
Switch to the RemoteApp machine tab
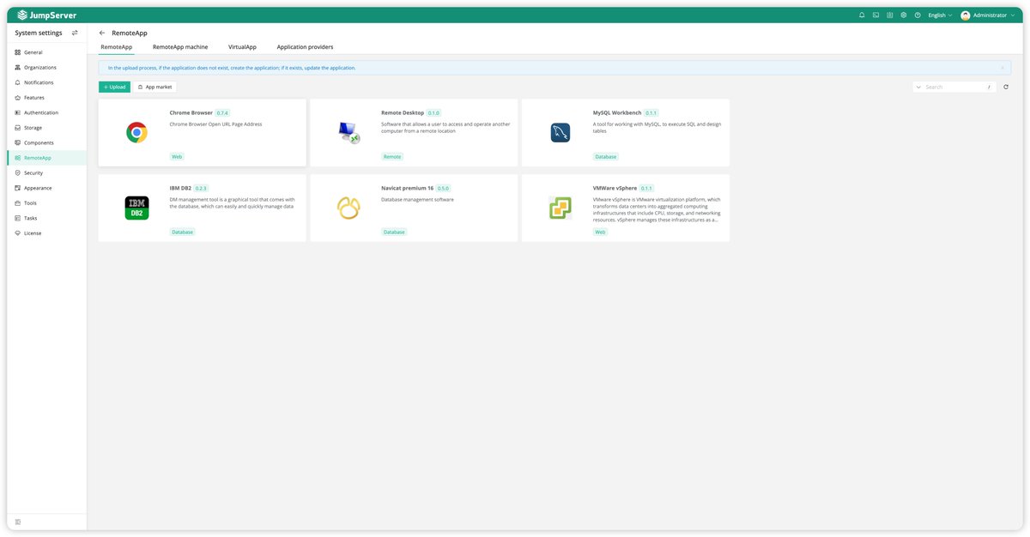180,47
